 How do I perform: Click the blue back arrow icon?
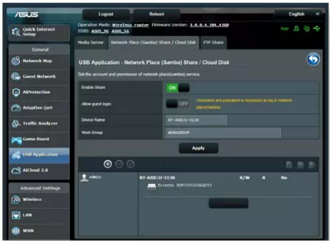[313, 59]
